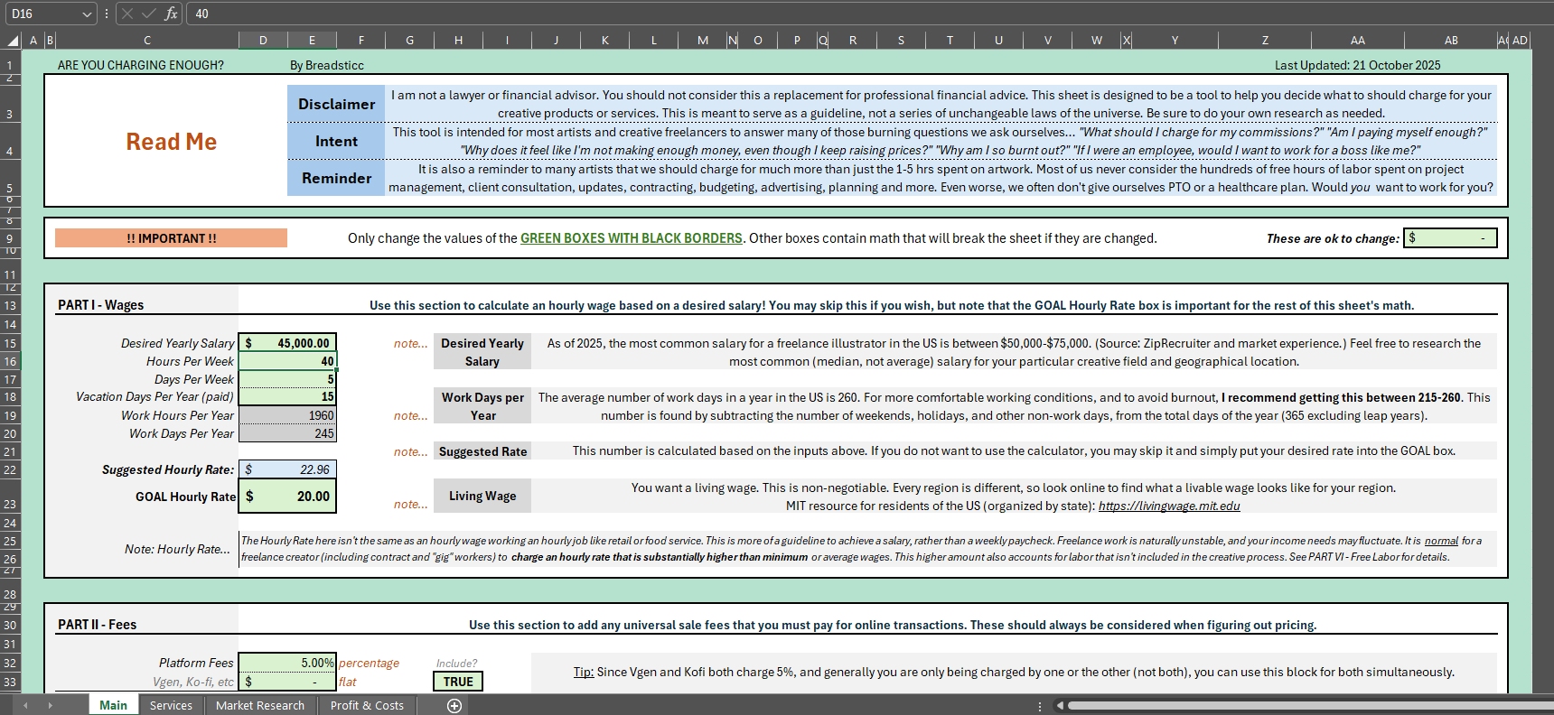Click the previous sheet navigation arrow
1554x715 pixels.
point(25,705)
